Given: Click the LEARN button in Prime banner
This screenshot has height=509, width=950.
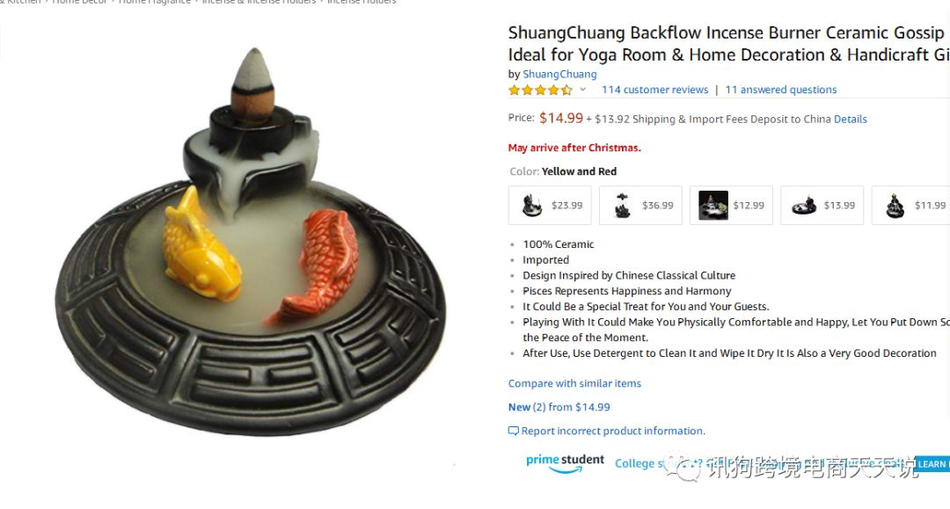Looking at the screenshot, I should [x=932, y=464].
